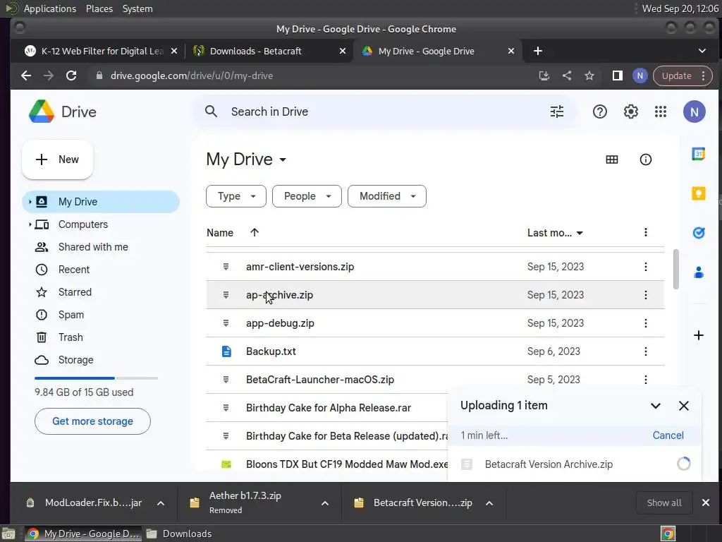Open the Help support icon
722x542 pixels.
click(x=600, y=112)
